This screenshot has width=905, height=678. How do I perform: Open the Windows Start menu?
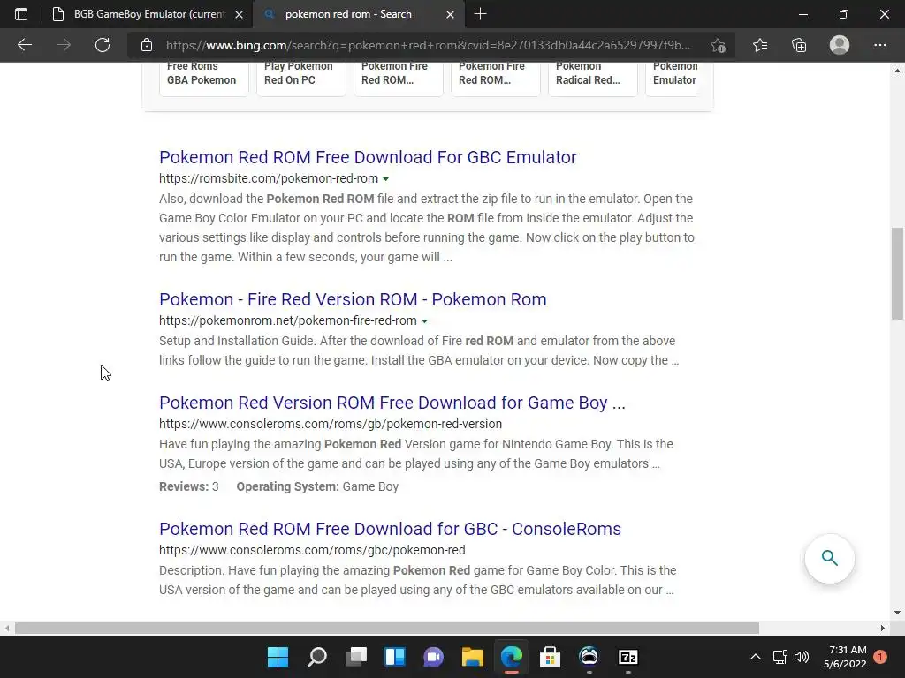(x=278, y=657)
